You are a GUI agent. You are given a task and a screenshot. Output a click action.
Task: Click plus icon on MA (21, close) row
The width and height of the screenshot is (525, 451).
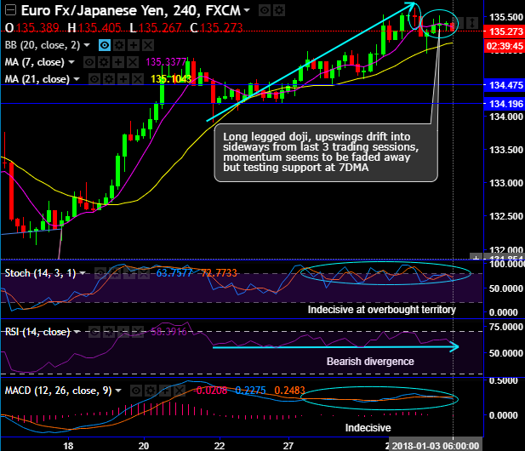[123, 79]
